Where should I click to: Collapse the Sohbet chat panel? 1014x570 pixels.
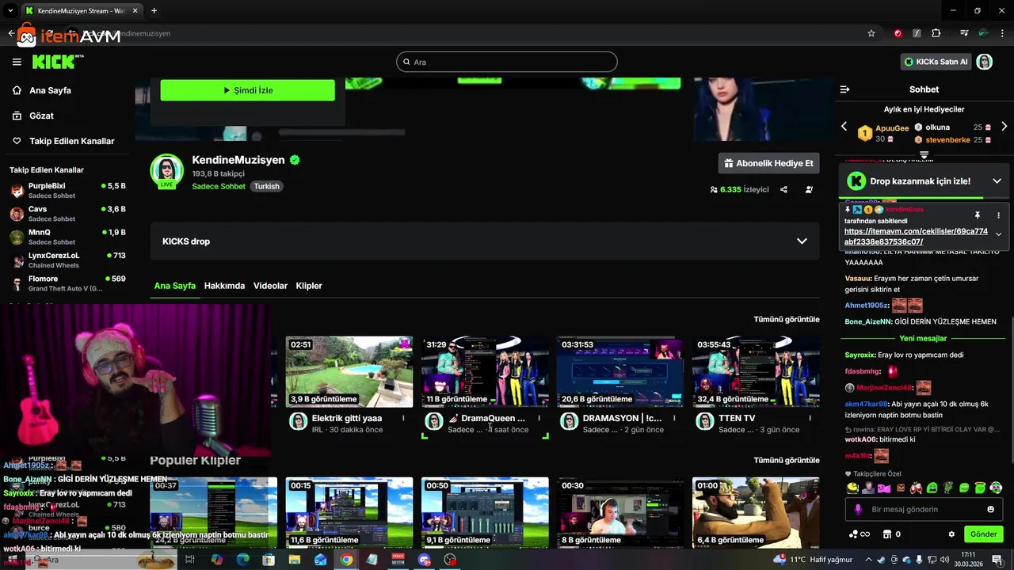844,89
